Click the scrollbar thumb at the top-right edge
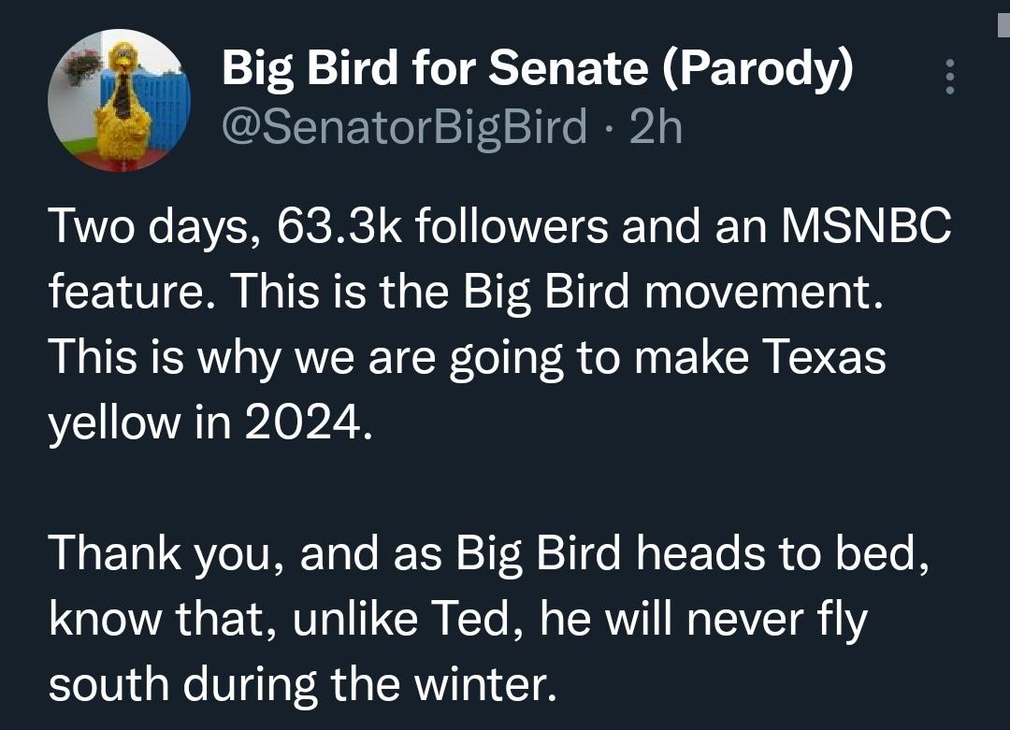The image size is (1010, 730). [1004, 19]
